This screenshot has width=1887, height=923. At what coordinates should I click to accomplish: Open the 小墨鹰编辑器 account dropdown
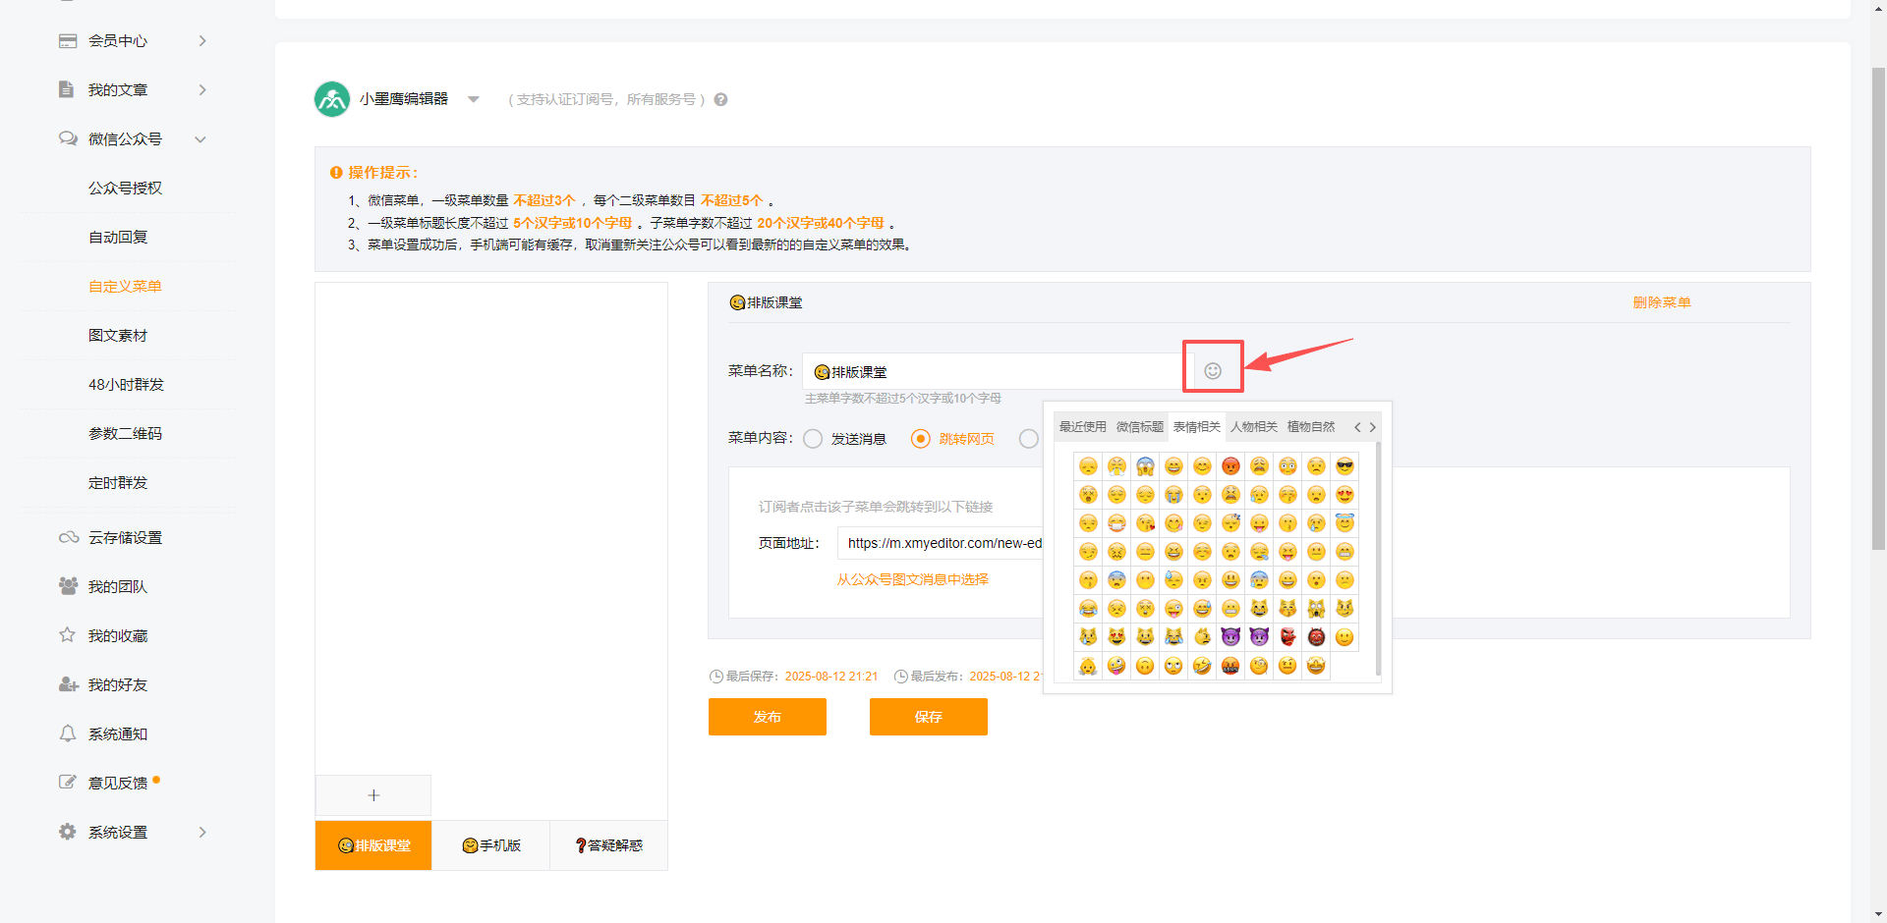[473, 99]
